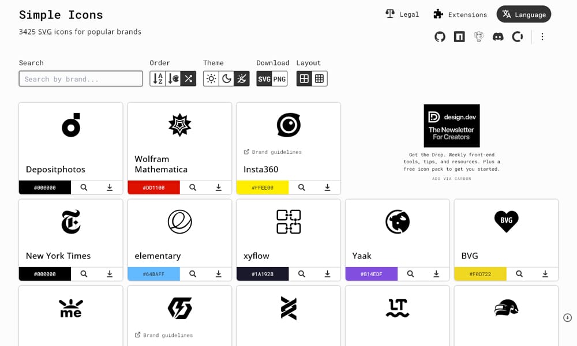
Task: Open the three-dot more options menu
Action: pos(542,37)
